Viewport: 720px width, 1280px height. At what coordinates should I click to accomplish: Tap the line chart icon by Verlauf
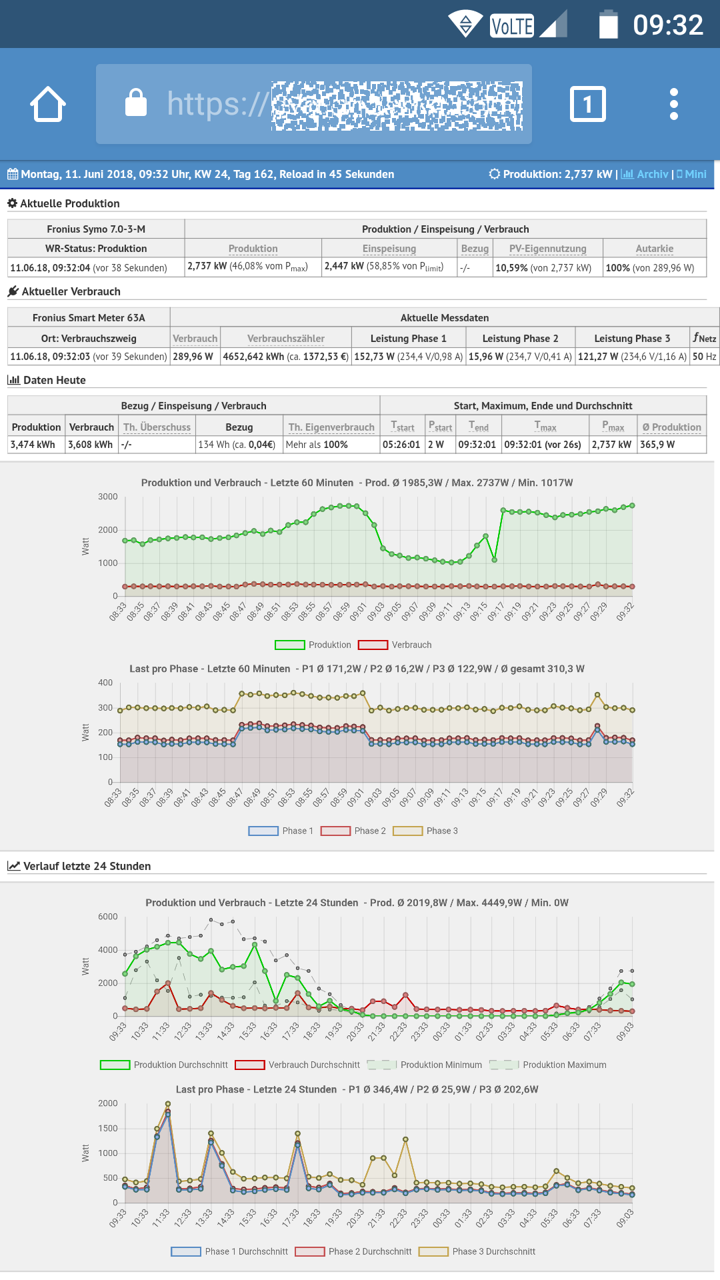tap(13, 866)
